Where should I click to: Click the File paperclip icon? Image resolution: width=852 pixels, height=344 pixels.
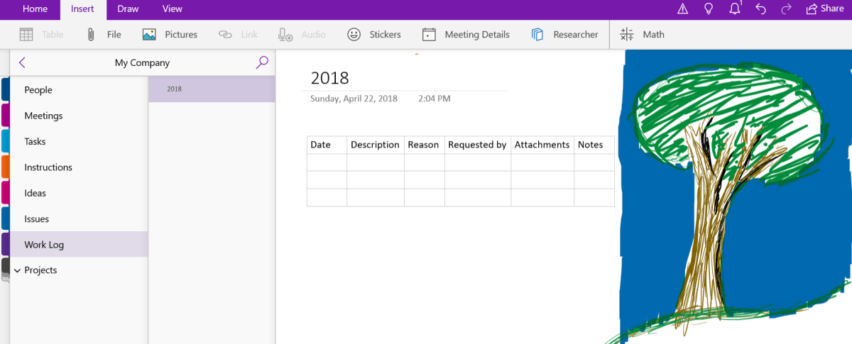click(91, 34)
